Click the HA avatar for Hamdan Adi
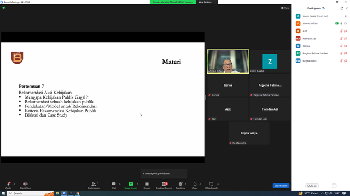The image size is (350, 196). coord(298,39)
